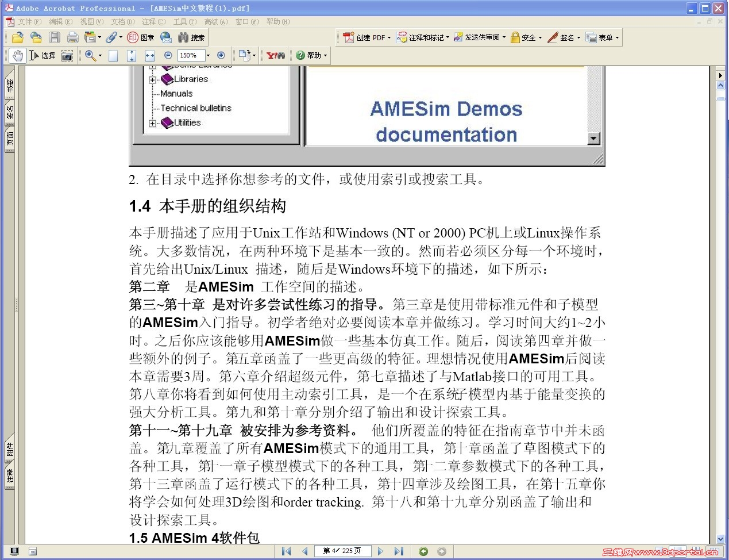Open the 文档(D) menu
The image size is (729, 560).
(122, 22)
